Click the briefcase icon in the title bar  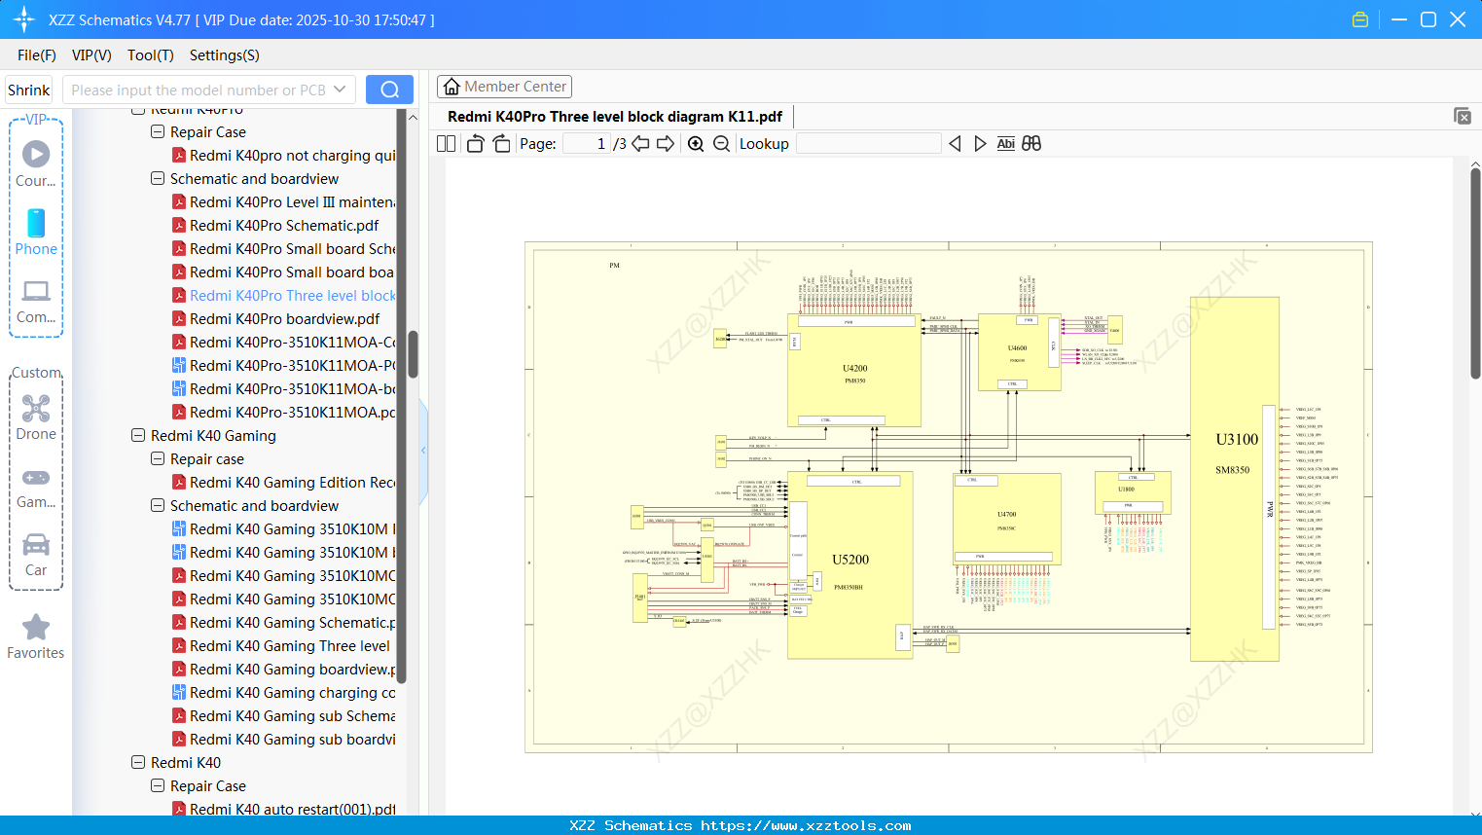pos(1359,18)
